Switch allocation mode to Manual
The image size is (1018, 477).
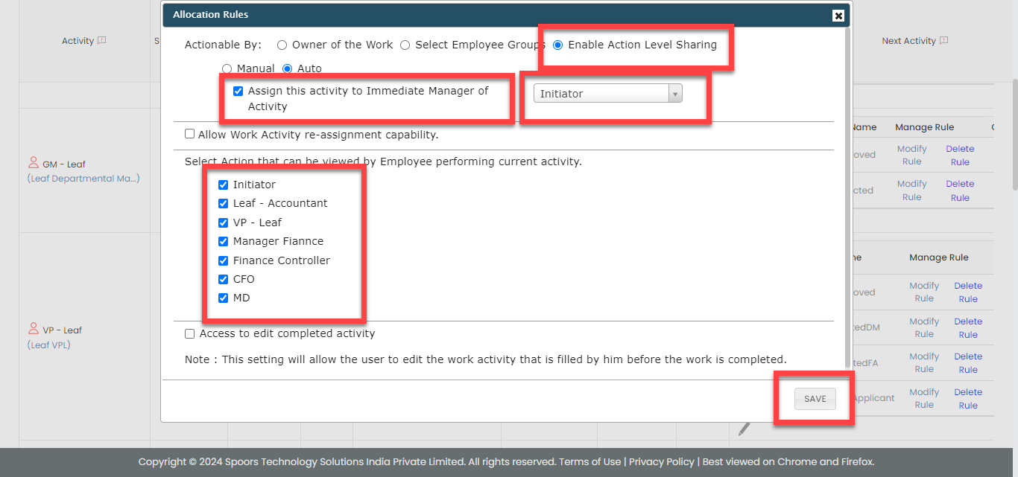(x=227, y=68)
